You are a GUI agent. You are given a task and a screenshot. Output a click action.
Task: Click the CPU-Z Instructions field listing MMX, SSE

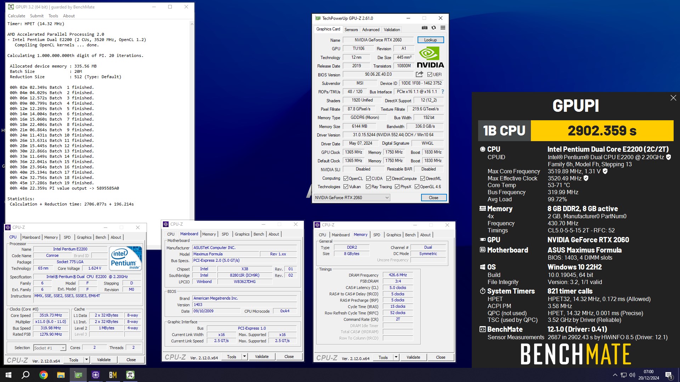(x=87, y=298)
